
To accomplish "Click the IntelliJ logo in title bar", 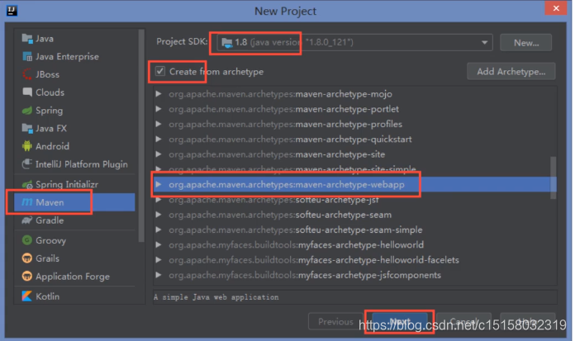I will (12, 11).
